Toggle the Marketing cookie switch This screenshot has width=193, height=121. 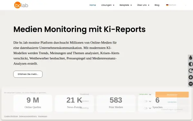pos(145,108)
